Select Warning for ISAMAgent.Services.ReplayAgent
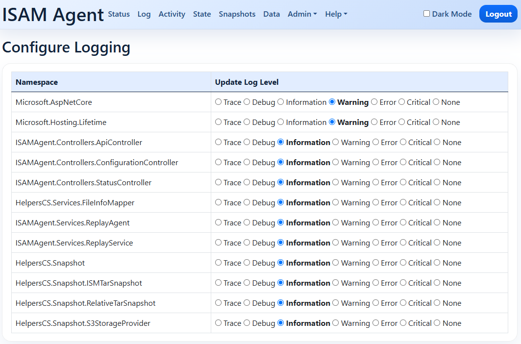Image resolution: width=521 pixels, height=344 pixels. click(x=336, y=222)
